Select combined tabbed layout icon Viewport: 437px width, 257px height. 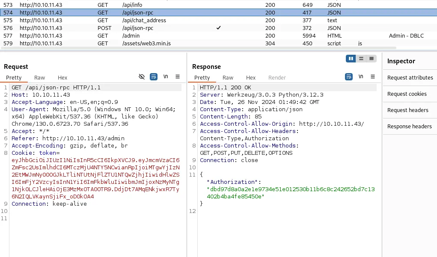tap(372, 59)
